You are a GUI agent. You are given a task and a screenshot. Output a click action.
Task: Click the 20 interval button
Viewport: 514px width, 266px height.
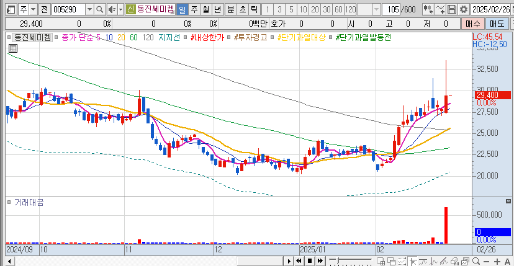[315, 9]
